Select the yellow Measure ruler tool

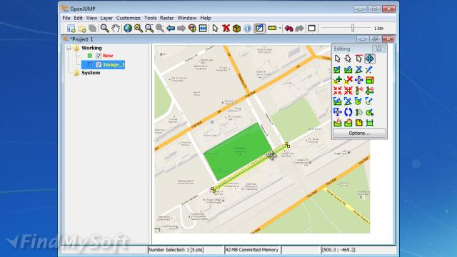272,28
